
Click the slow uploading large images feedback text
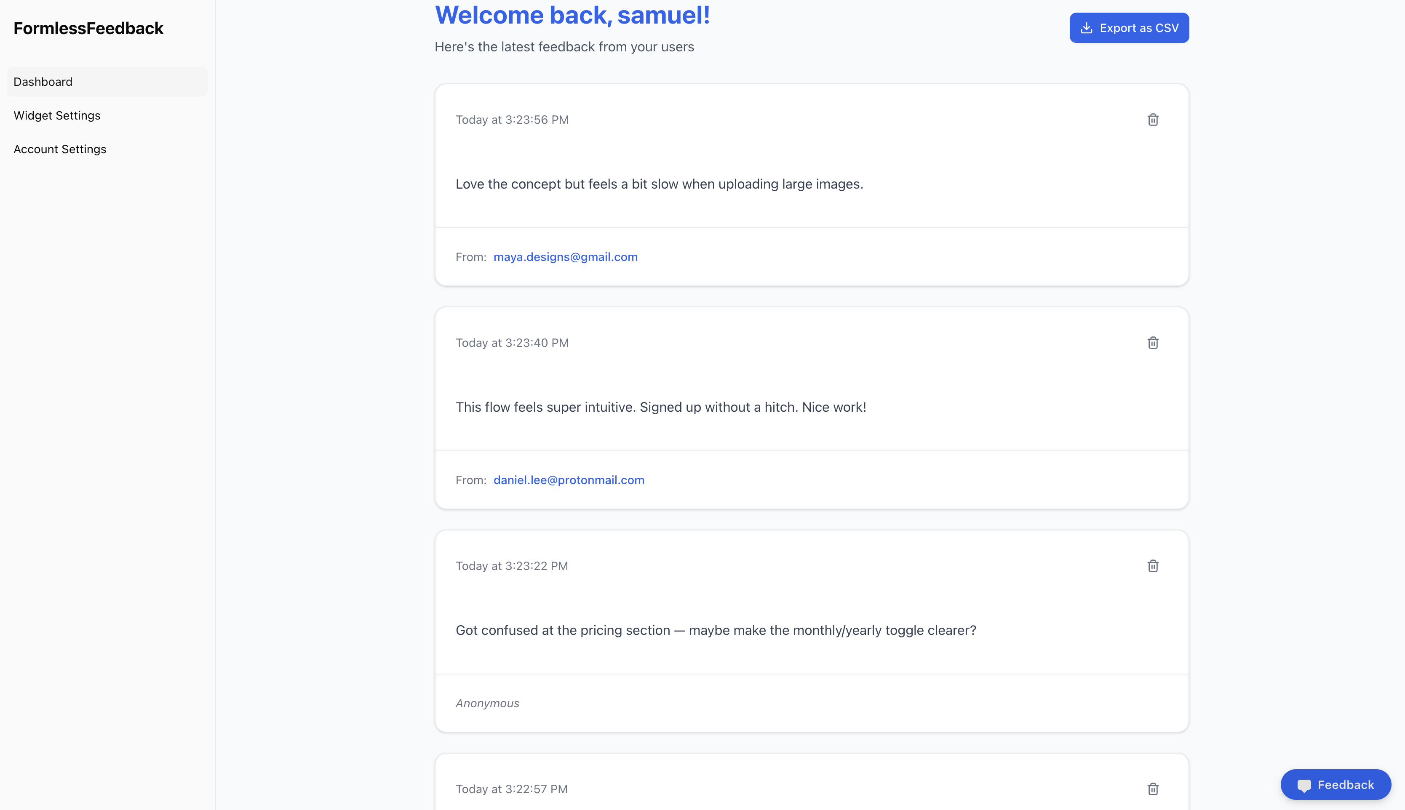click(660, 184)
